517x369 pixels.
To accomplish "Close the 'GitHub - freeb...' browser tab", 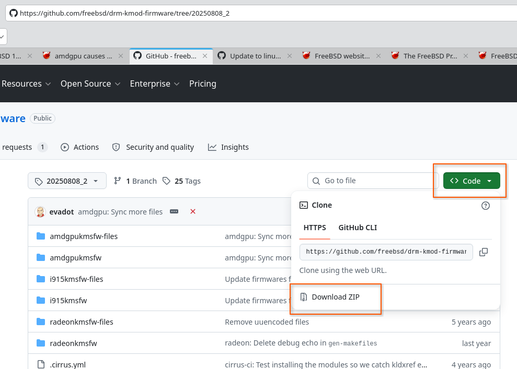I will click(x=205, y=56).
